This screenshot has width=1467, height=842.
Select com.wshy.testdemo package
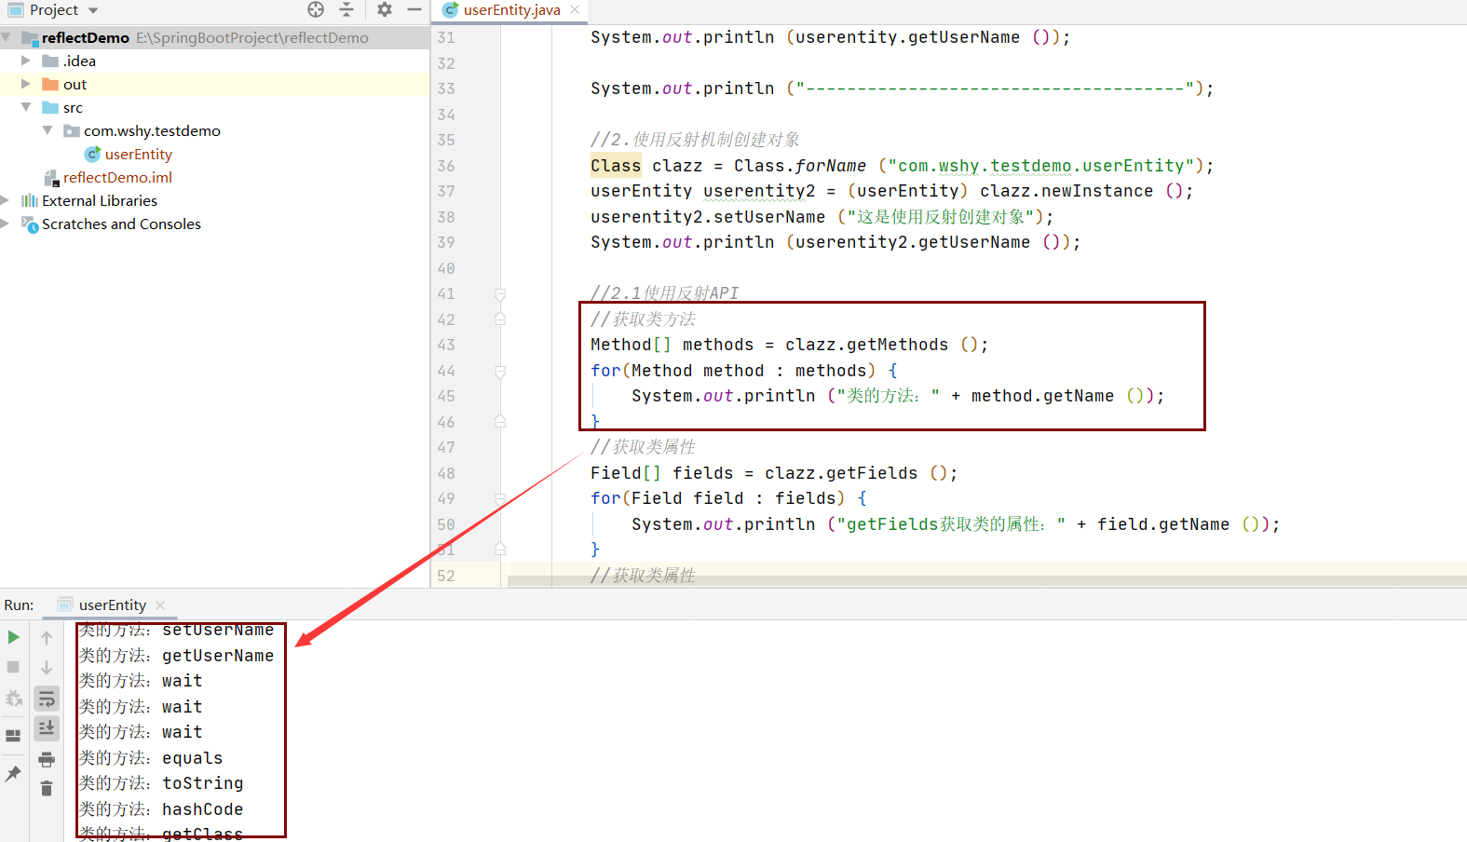point(152,130)
